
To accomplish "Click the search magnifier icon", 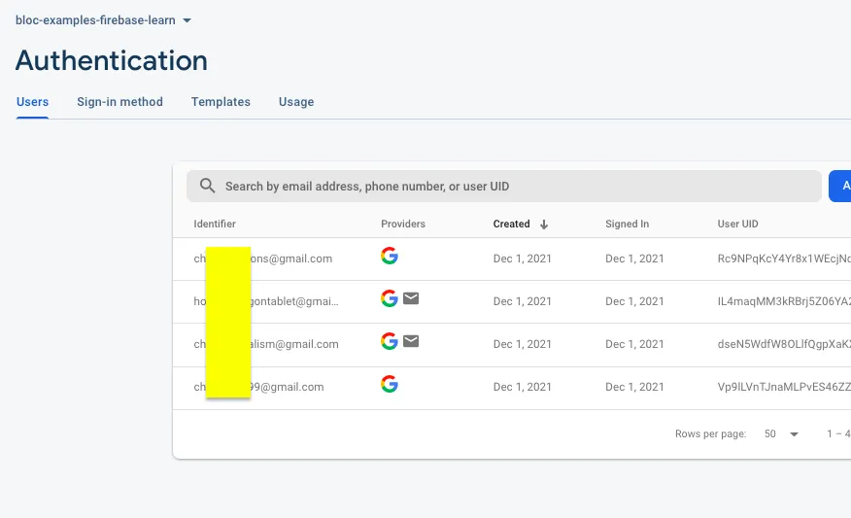I will tap(207, 186).
